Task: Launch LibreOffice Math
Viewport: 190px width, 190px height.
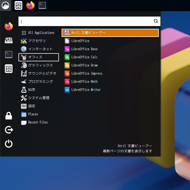Action: point(110,81)
